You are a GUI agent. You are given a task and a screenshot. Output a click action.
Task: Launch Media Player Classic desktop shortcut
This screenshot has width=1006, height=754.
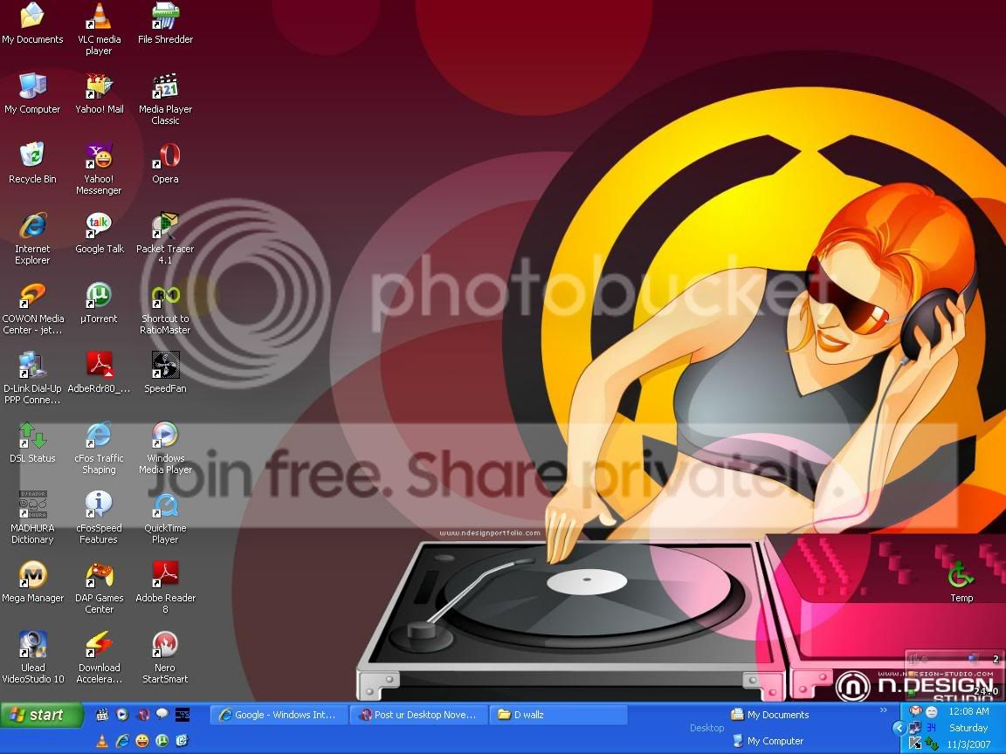click(x=165, y=99)
